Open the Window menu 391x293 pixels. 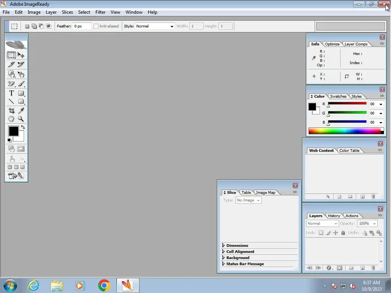(134, 12)
